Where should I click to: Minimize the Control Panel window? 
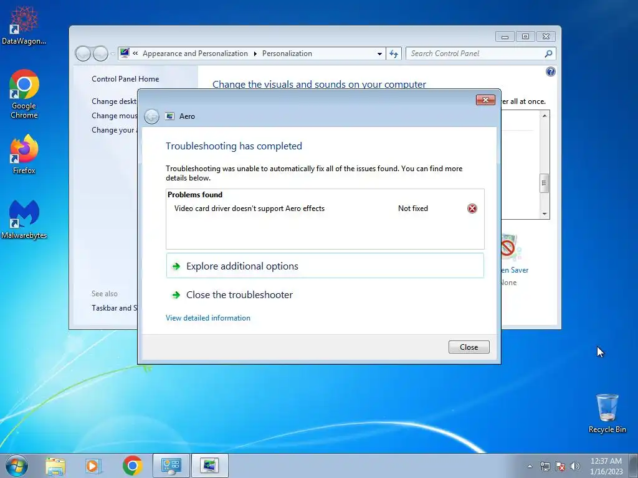pyautogui.click(x=505, y=37)
